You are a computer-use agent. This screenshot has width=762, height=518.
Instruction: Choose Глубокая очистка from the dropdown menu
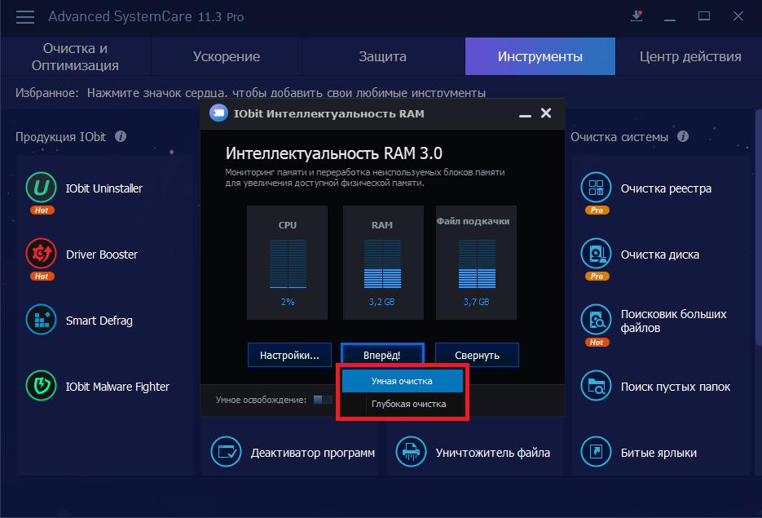[403, 404]
